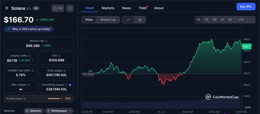Screen dimensions: 260x114
Task: Set chart range to All
Action: point(230,20)
